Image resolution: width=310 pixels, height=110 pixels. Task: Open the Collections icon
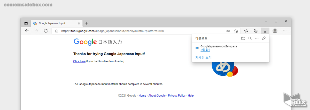pyautogui.click(x=256, y=31)
